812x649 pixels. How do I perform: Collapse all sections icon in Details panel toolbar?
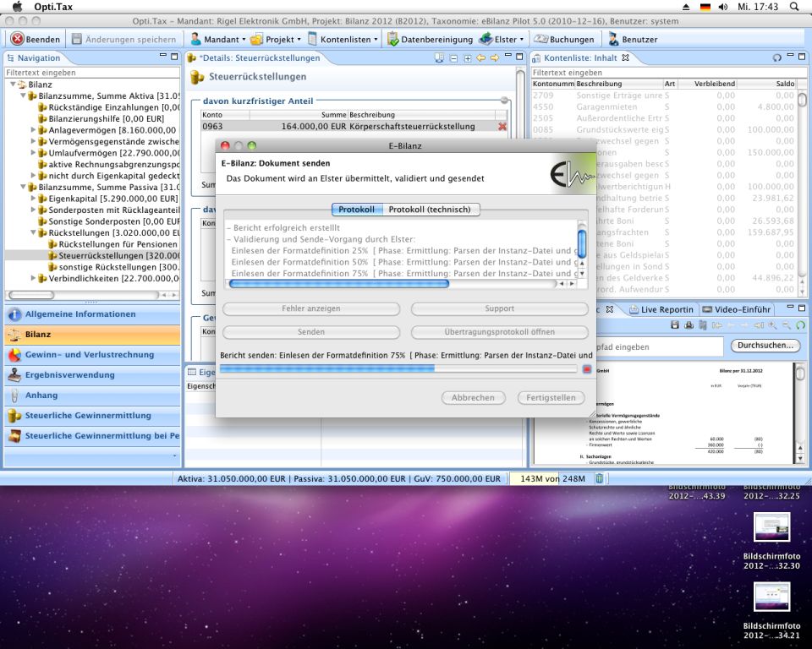coord(453,58)
